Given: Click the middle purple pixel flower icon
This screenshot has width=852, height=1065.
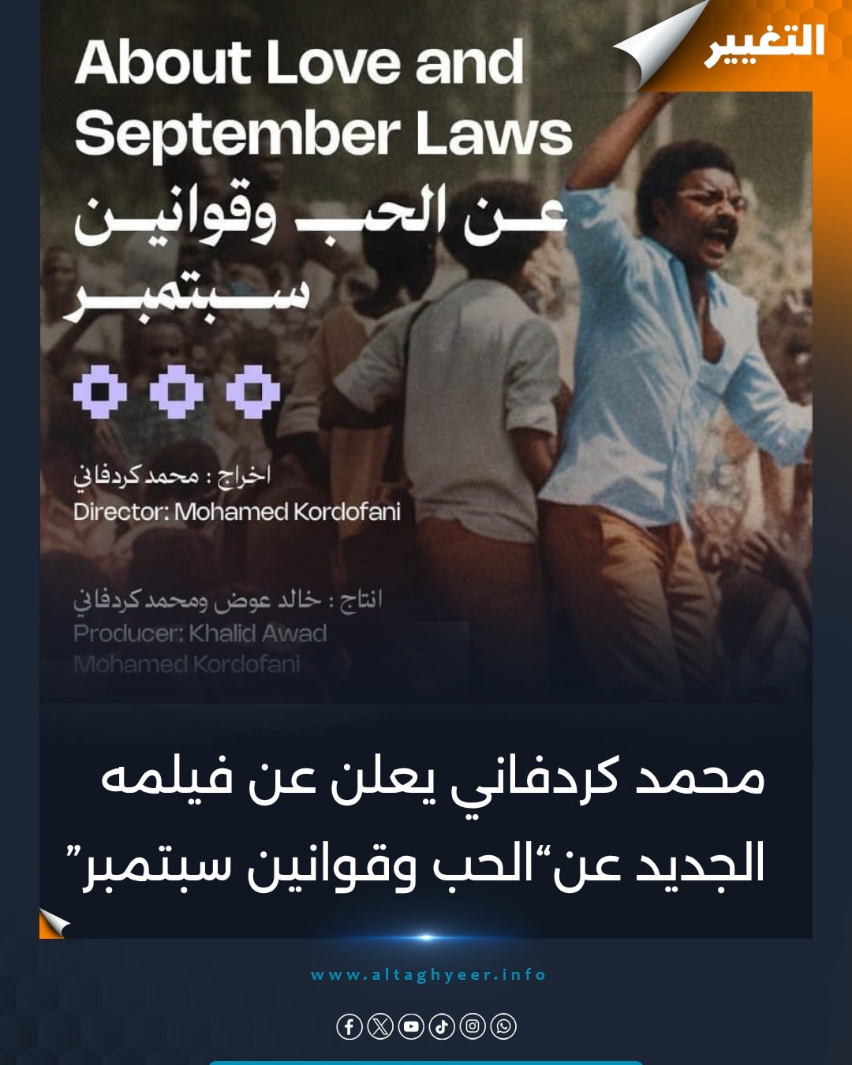Looking at the screenshot, I should [x=177, y=391].
